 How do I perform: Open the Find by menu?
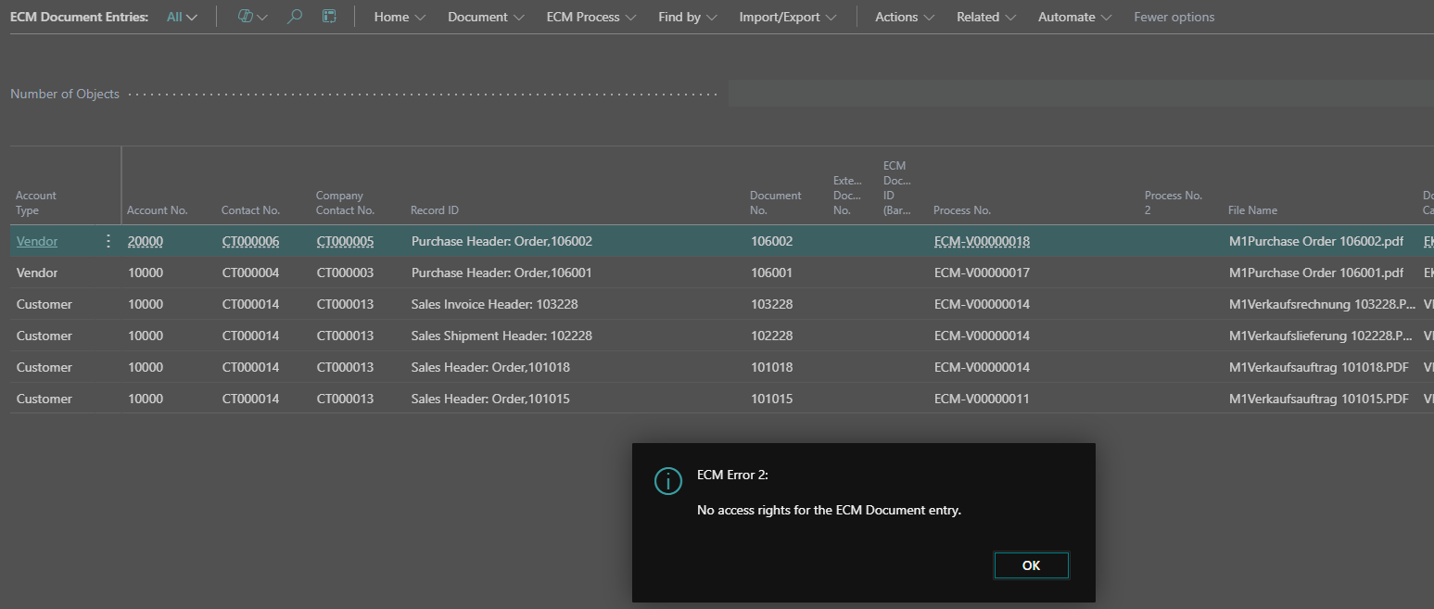pos(688,17)
